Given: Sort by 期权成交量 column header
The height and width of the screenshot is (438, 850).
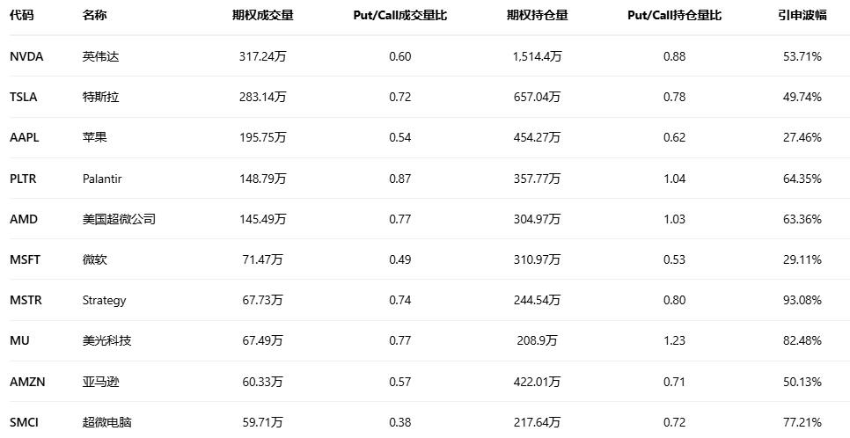Looking at the screenshot, I should click(262, 16).
